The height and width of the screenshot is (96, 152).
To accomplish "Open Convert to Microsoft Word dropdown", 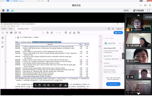I will click(x=112, y=66).
